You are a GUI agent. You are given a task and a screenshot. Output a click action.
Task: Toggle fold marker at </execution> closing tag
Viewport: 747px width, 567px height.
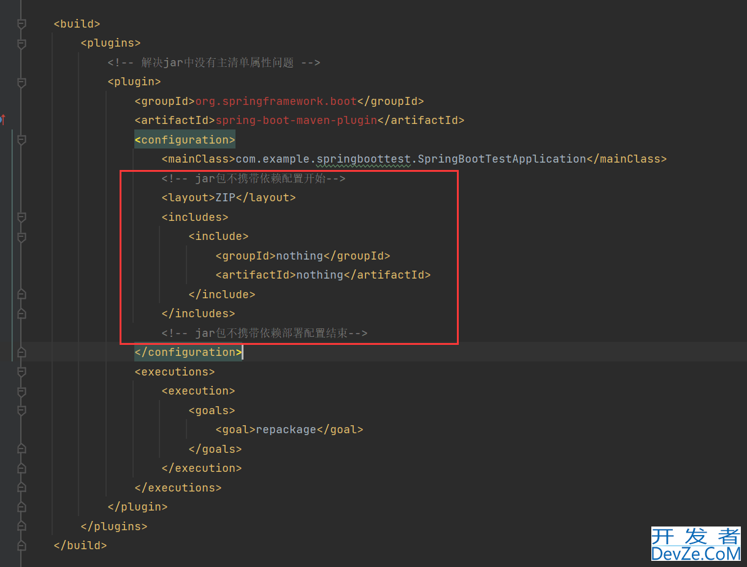tap(21, 468)
